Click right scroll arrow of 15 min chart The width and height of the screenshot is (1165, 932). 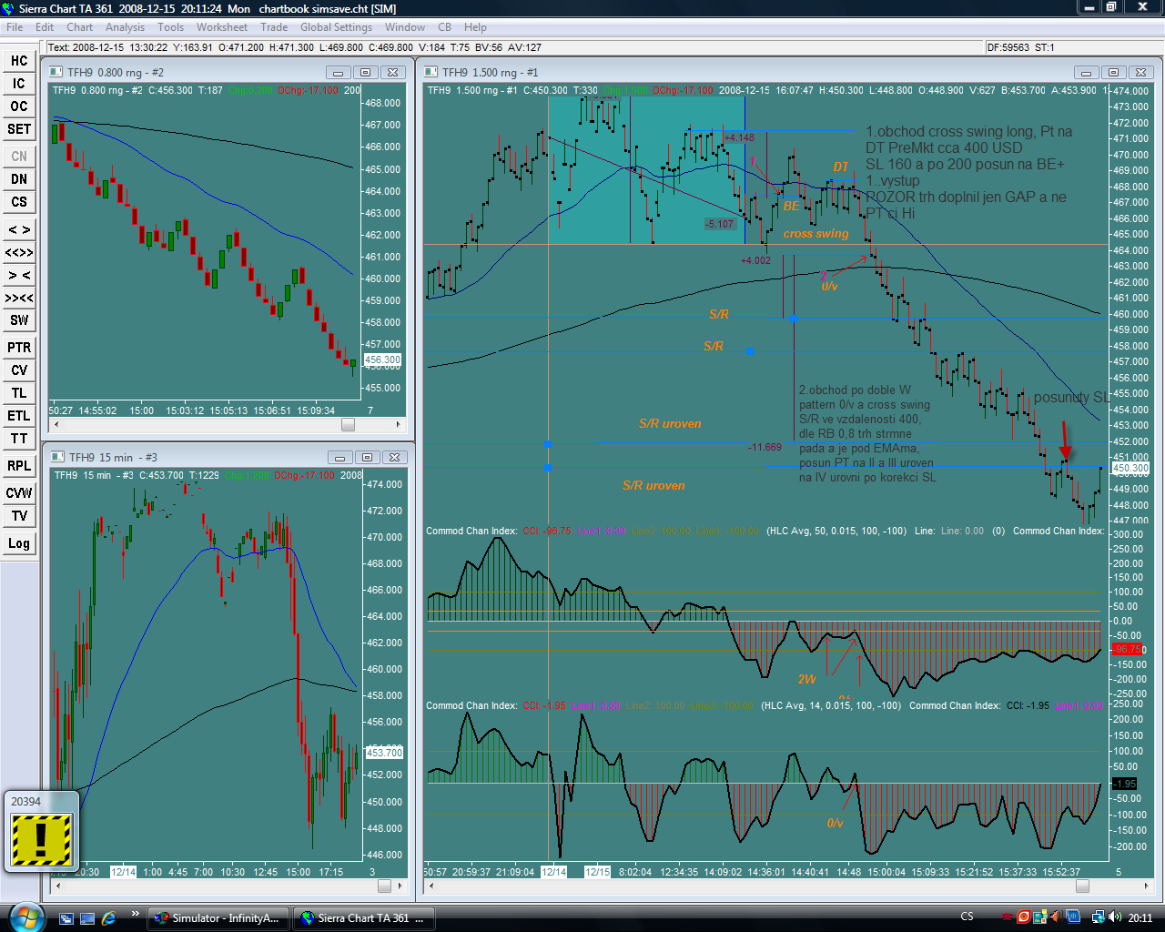pyautogui.click(x=400, y=886)
